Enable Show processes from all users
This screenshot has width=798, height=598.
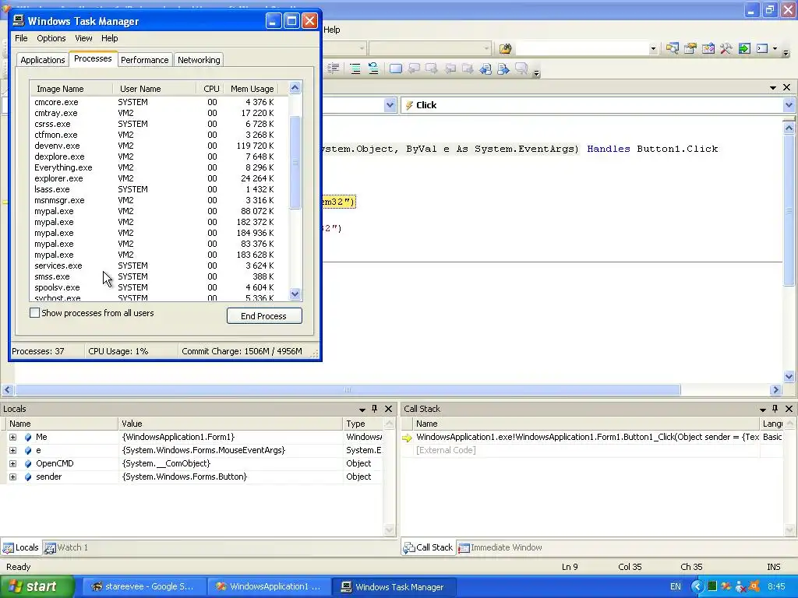pos(34,313)
